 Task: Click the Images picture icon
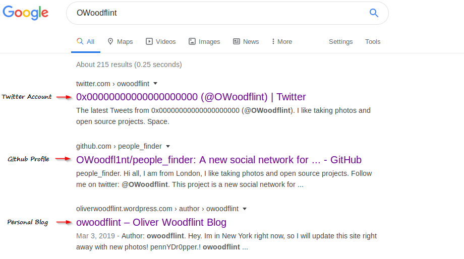192,41
